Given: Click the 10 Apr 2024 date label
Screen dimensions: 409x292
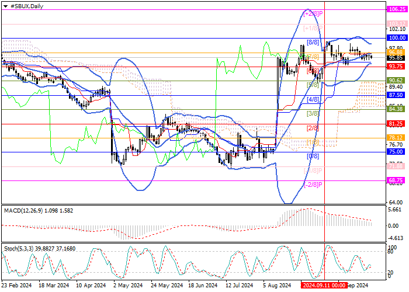Looking at the screenshot, I should tap(91, 286).
